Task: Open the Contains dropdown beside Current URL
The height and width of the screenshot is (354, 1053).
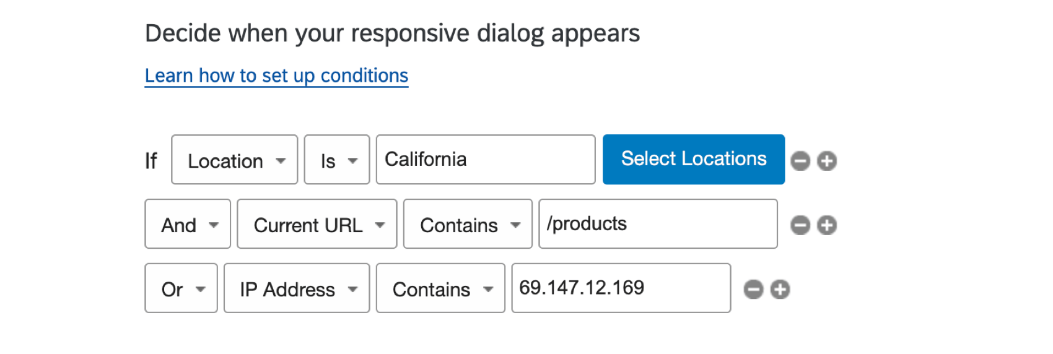Action: [x=468, y=225]
